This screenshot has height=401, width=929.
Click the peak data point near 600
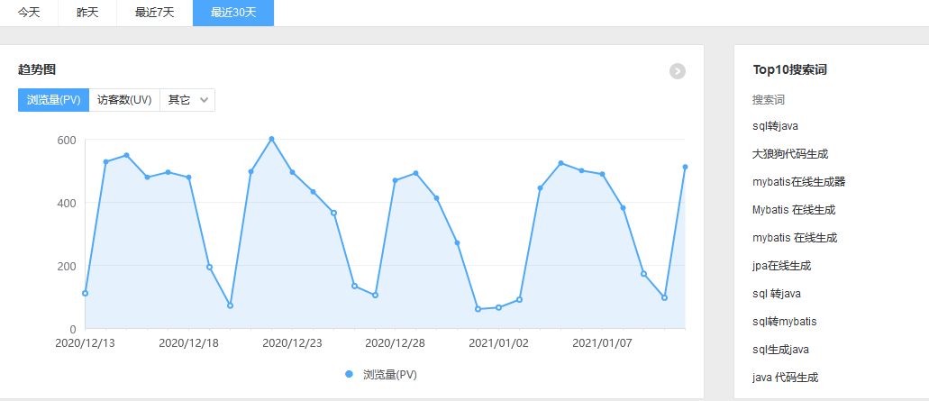tap(271, 139)
